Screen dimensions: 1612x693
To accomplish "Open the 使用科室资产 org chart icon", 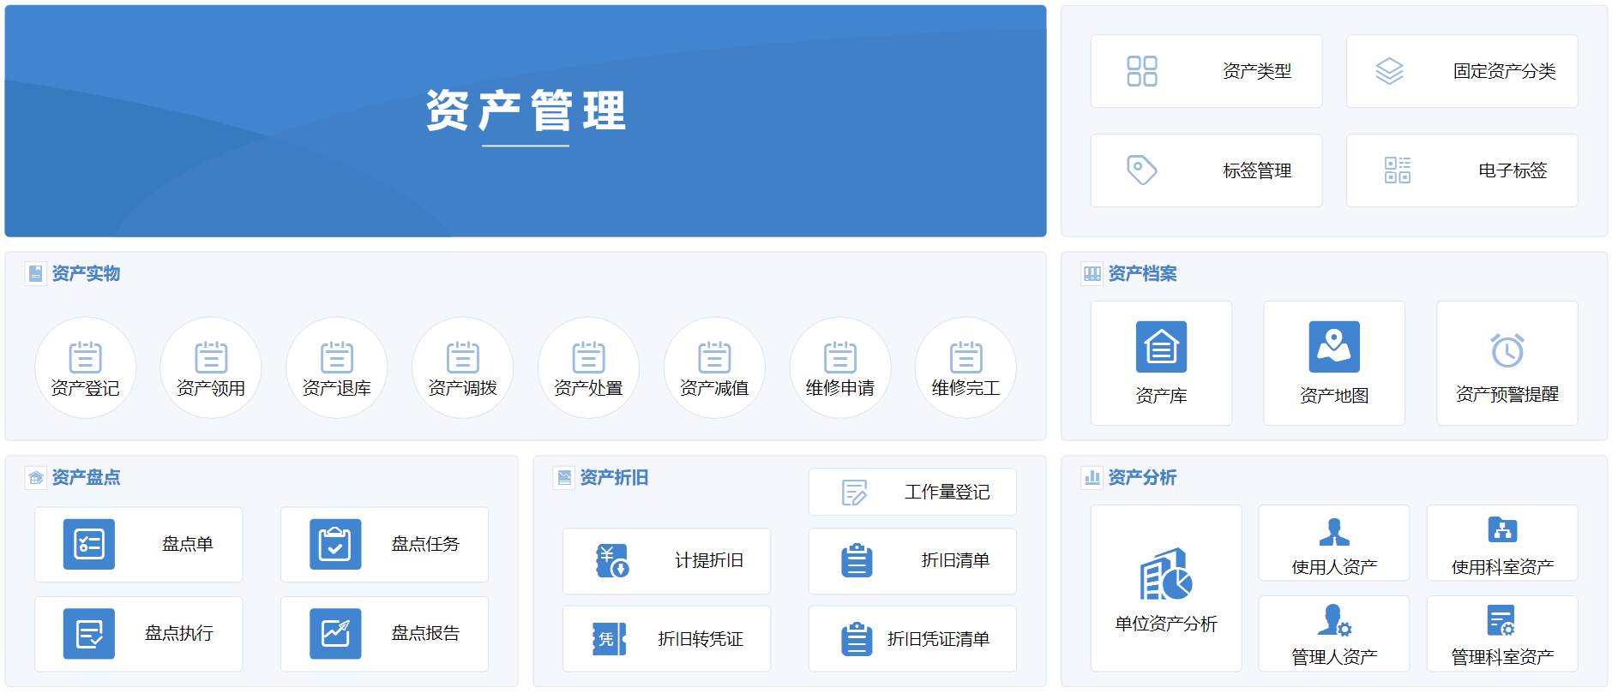I will [1502, 529].
